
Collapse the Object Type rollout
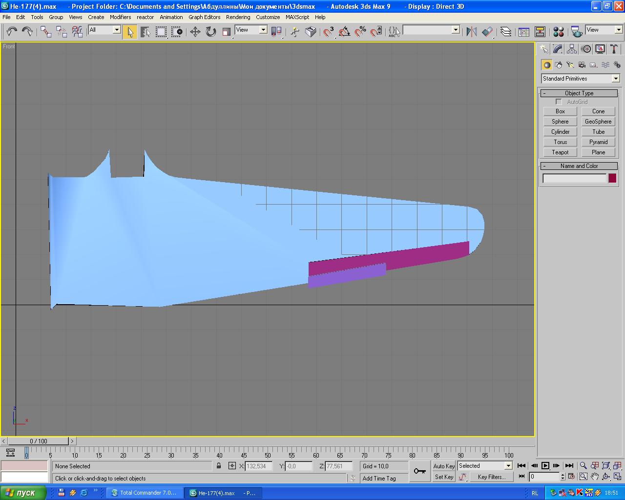(579, 93)
